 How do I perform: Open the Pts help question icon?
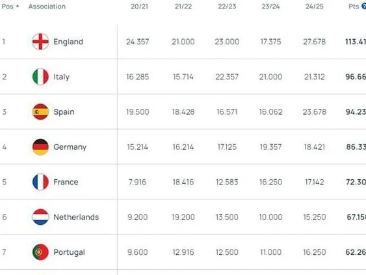click(364, 7)
